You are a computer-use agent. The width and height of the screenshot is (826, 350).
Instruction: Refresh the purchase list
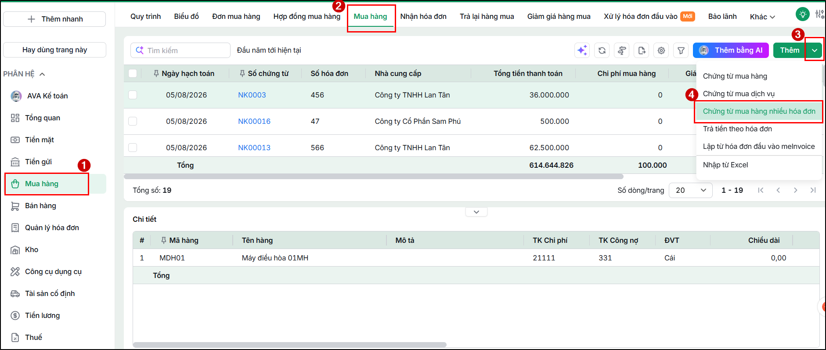tap(602, 51)
